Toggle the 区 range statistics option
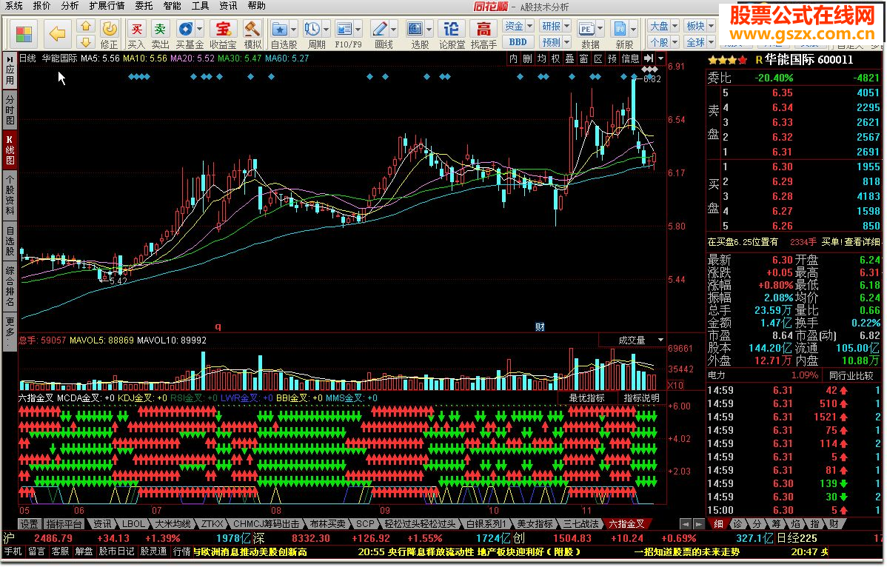Image resolution: width=887 pixels, height=567 pixels. [x=598, y=58]
